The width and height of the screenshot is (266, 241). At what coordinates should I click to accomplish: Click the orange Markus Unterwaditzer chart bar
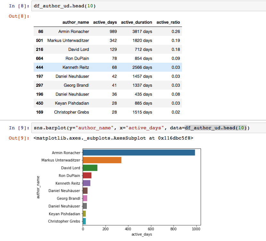(102, 160)
